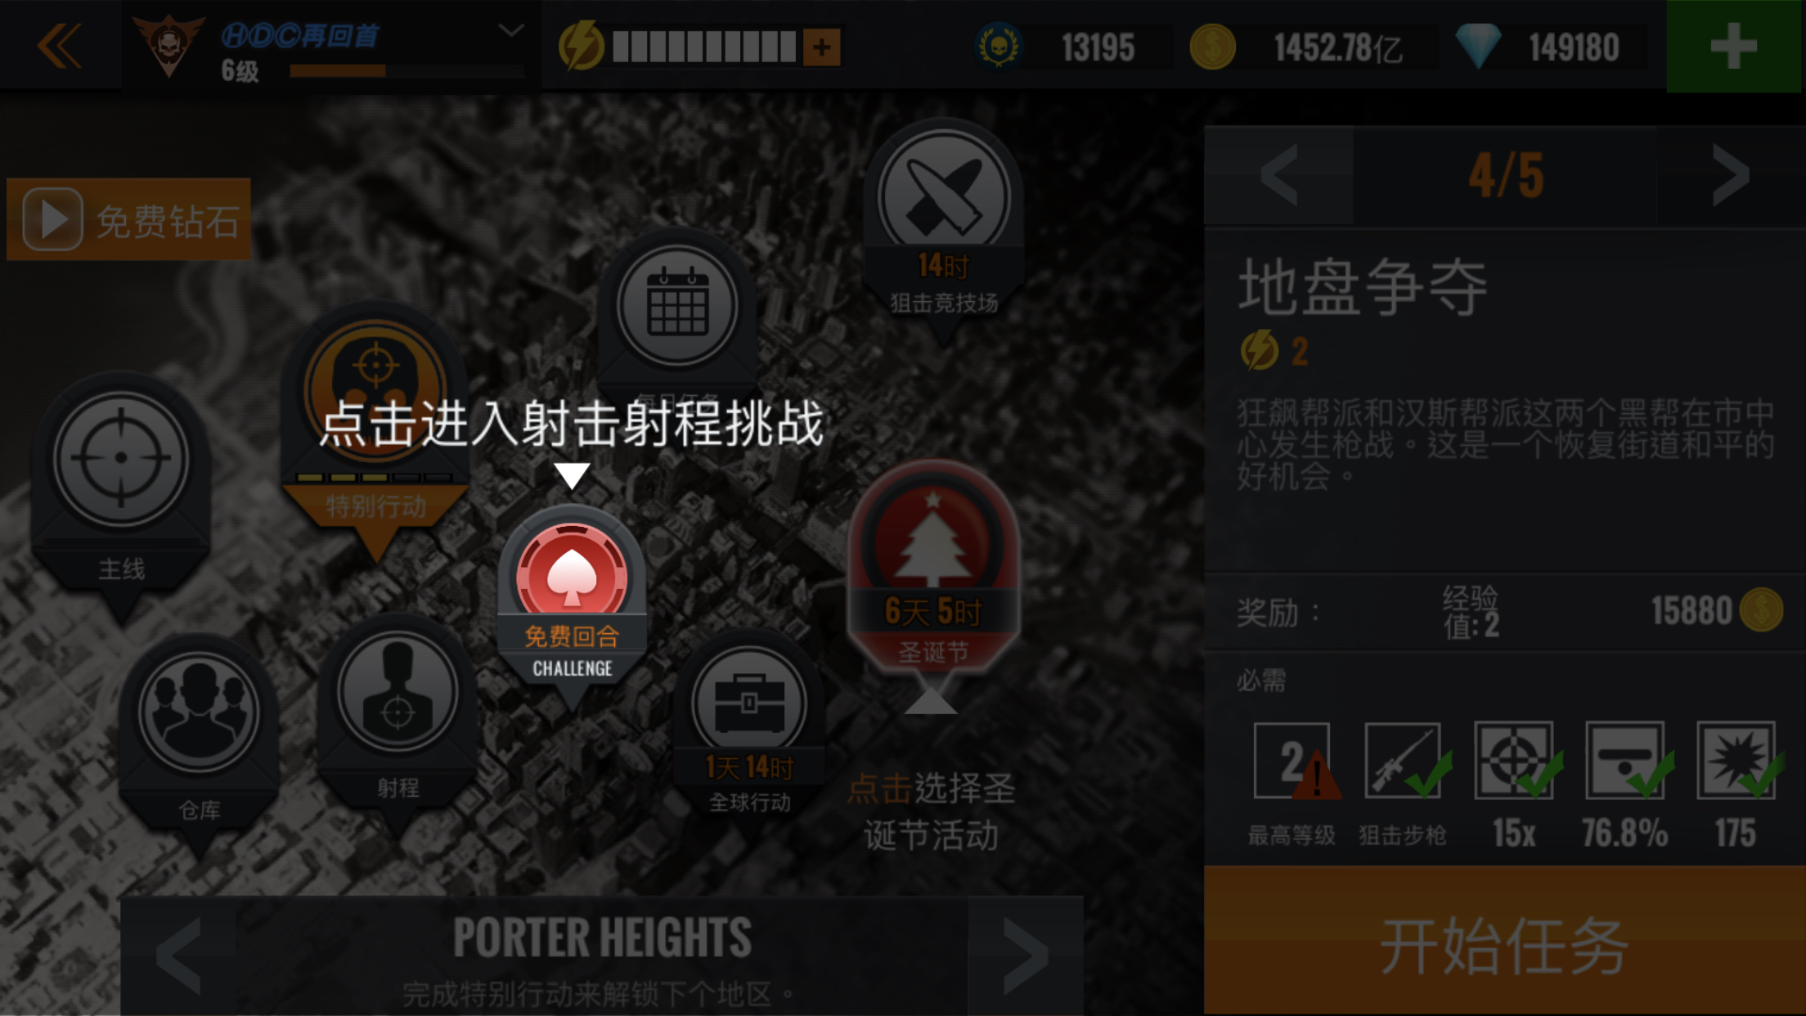Switch to previous region before Porter Heights
Screen dimensions: 1806x1016
pos(178,955)
